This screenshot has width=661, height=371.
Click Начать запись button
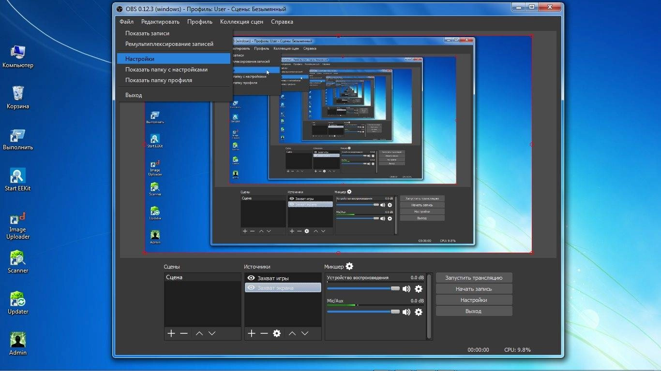474,289
